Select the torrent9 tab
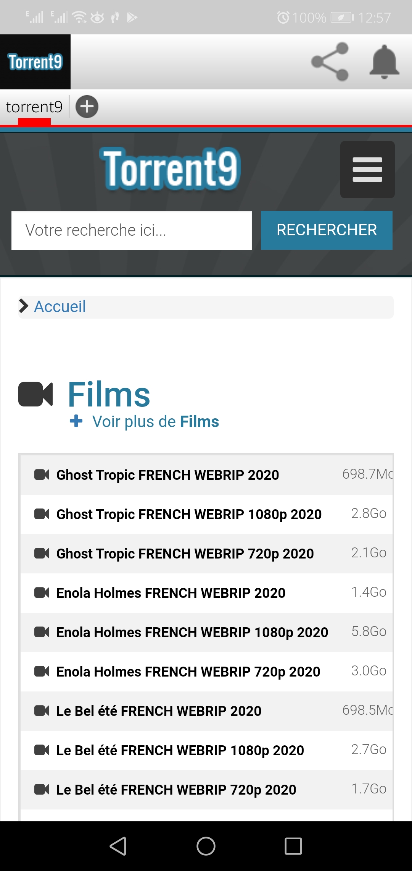This screenshot has height=871, width=412. click(x=34, y=107)
